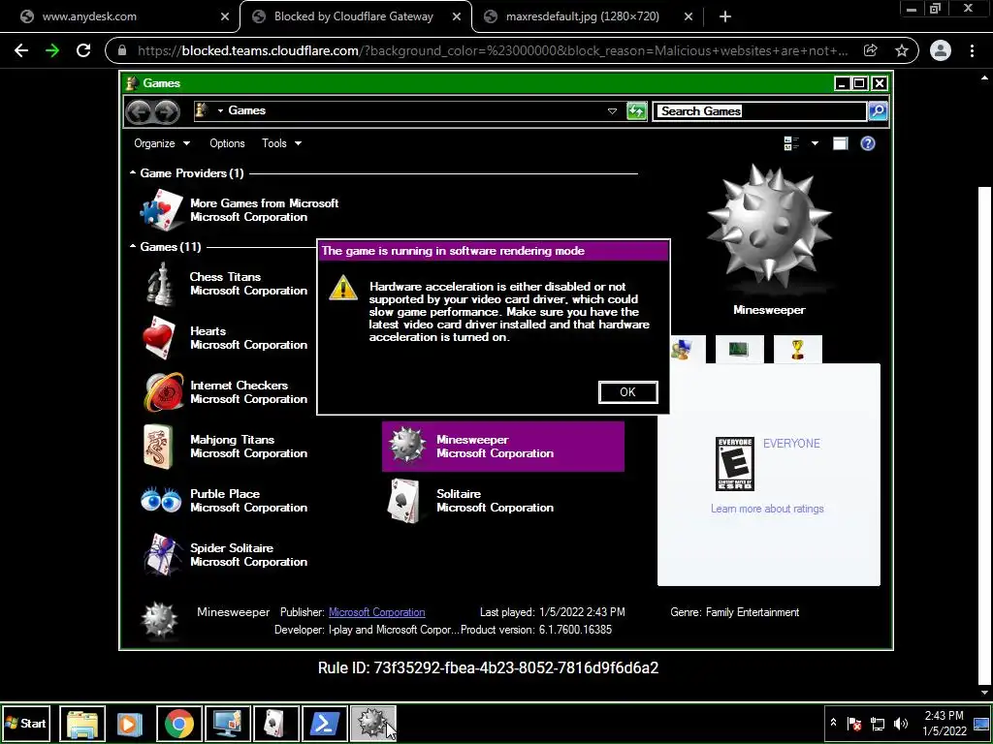Expand the address bar history dropdown
The image size is (993, 744).
612,111
